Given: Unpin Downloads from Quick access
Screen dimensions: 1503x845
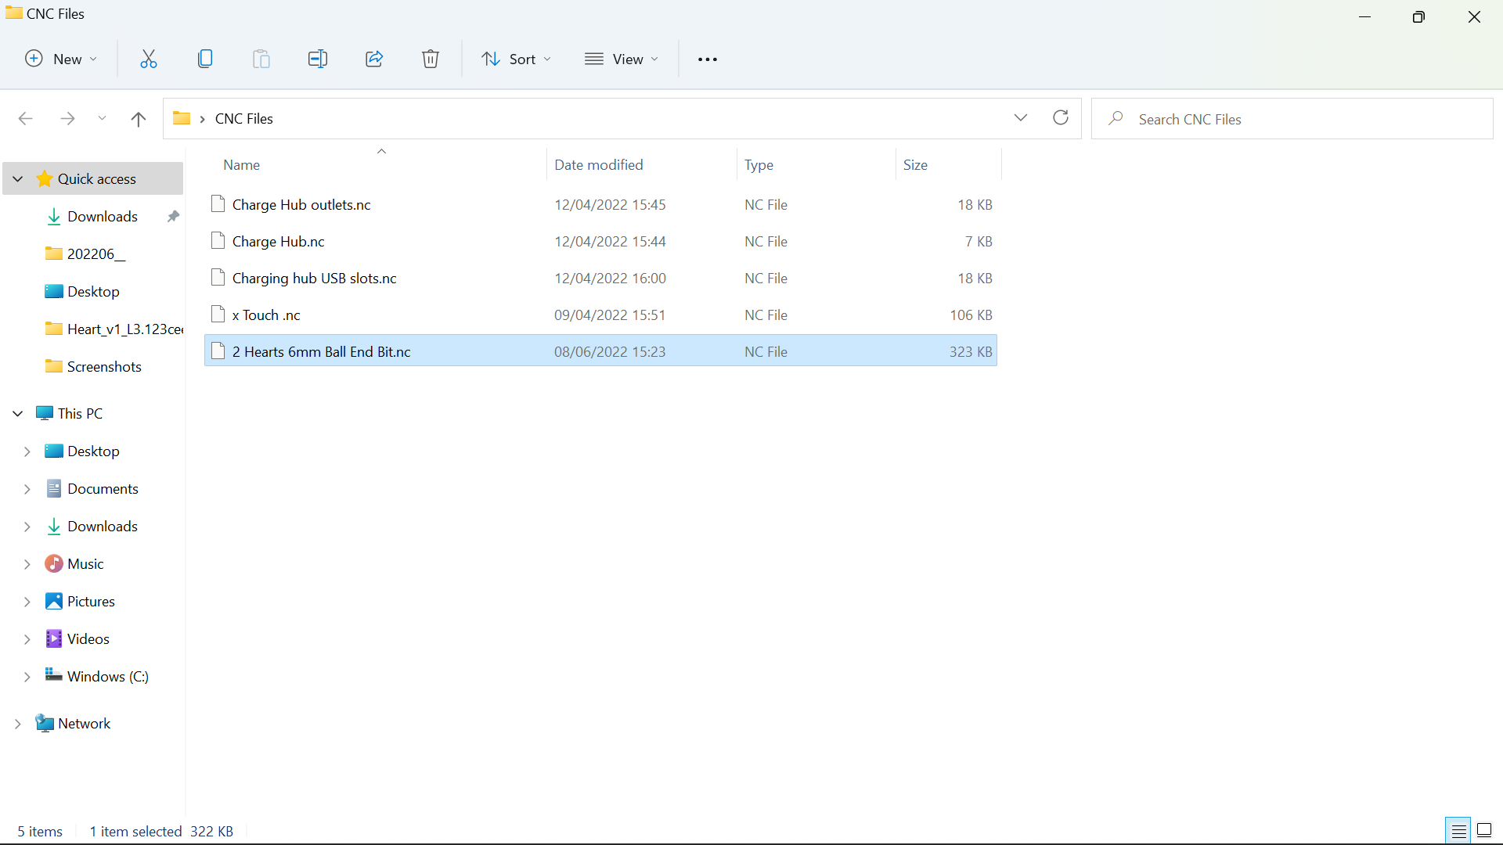Looking at the screenshot, I should click(172, 216).
